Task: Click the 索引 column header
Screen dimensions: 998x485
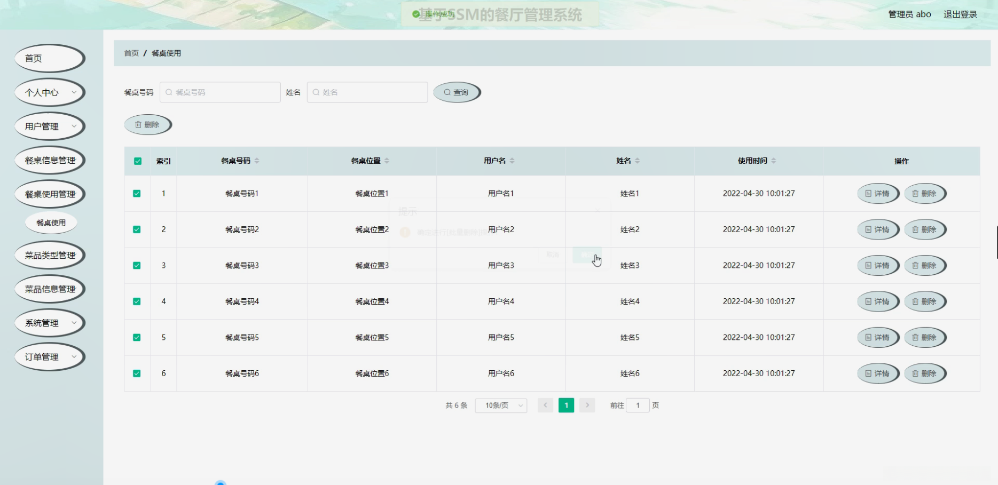Action: [163, 161]
